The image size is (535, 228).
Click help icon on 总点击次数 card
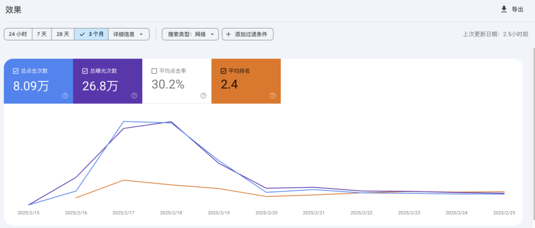click(x=65, y=95)
